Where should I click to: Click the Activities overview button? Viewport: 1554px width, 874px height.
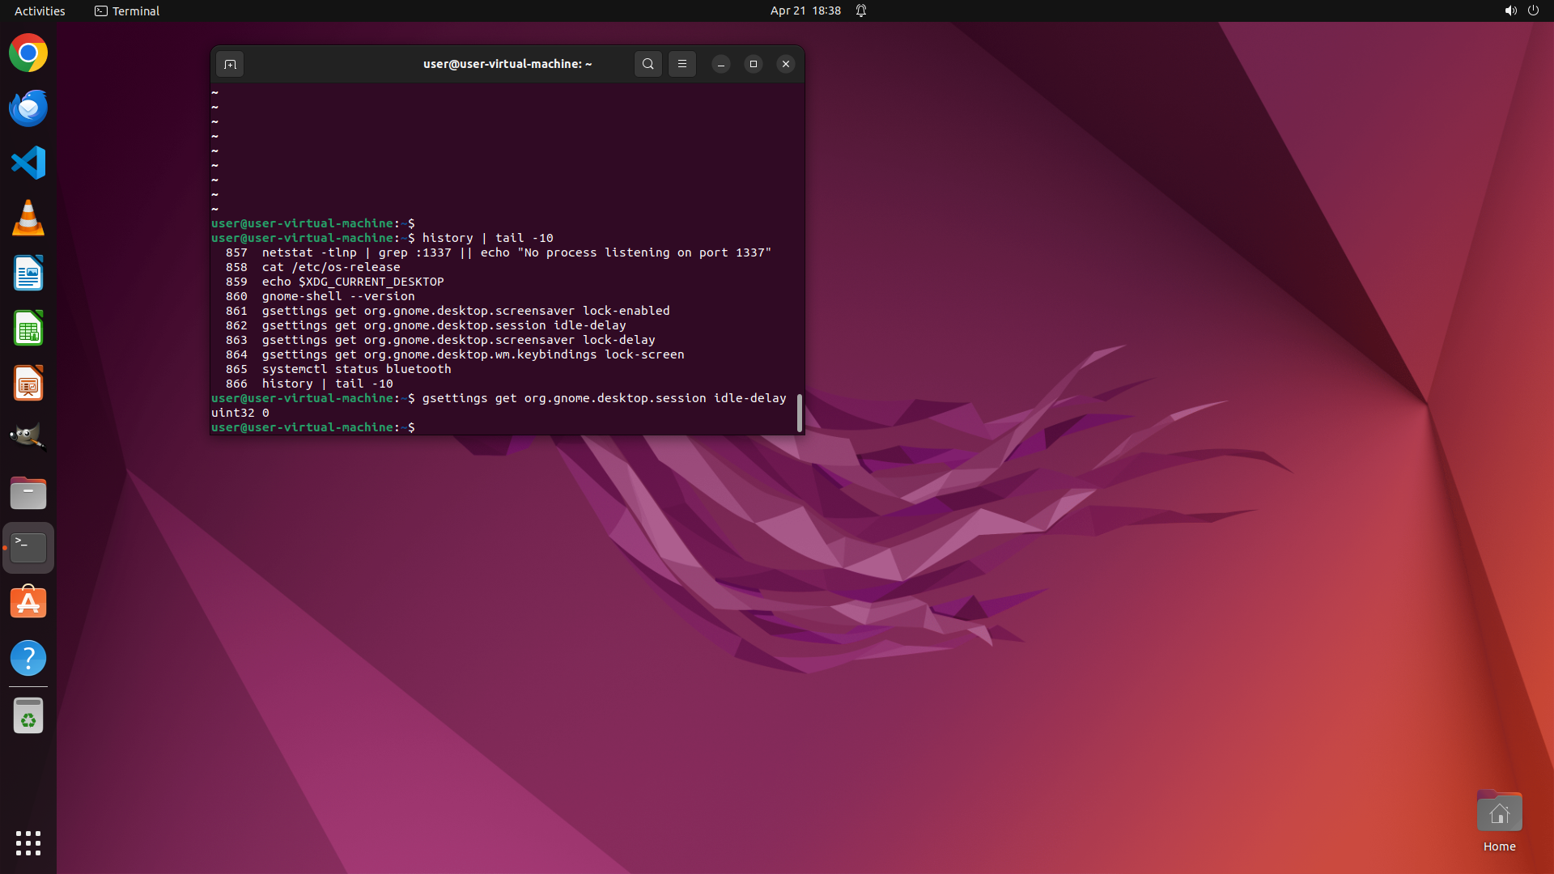[x=40, y=11]
